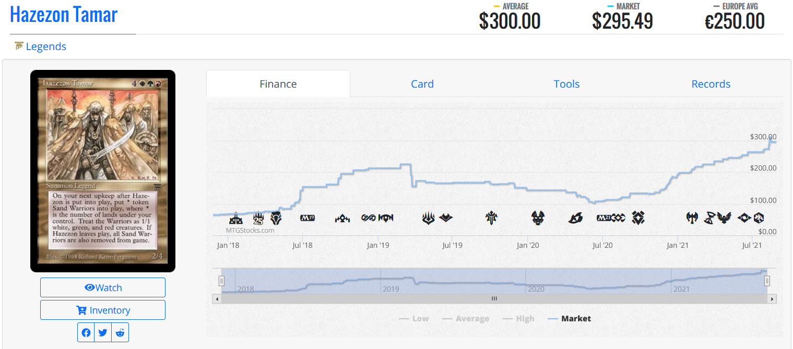Open the Tools tab
This screenshot has height=349, width=793.
(566, 84)
